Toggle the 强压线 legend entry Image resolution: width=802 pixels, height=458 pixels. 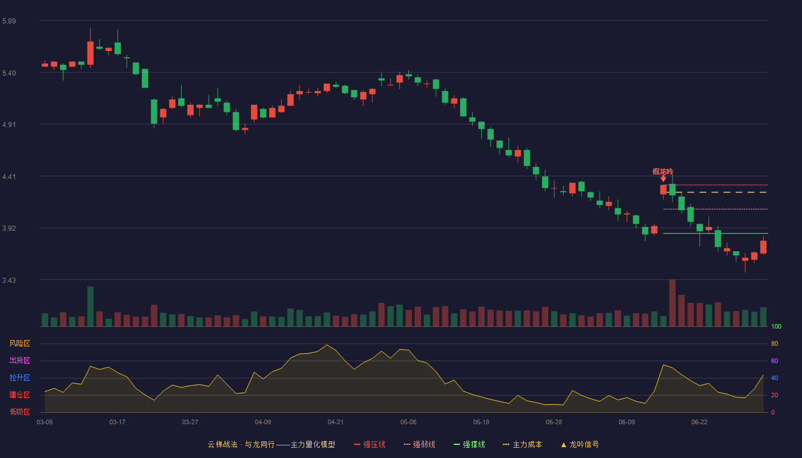click(x=369, y=444)
